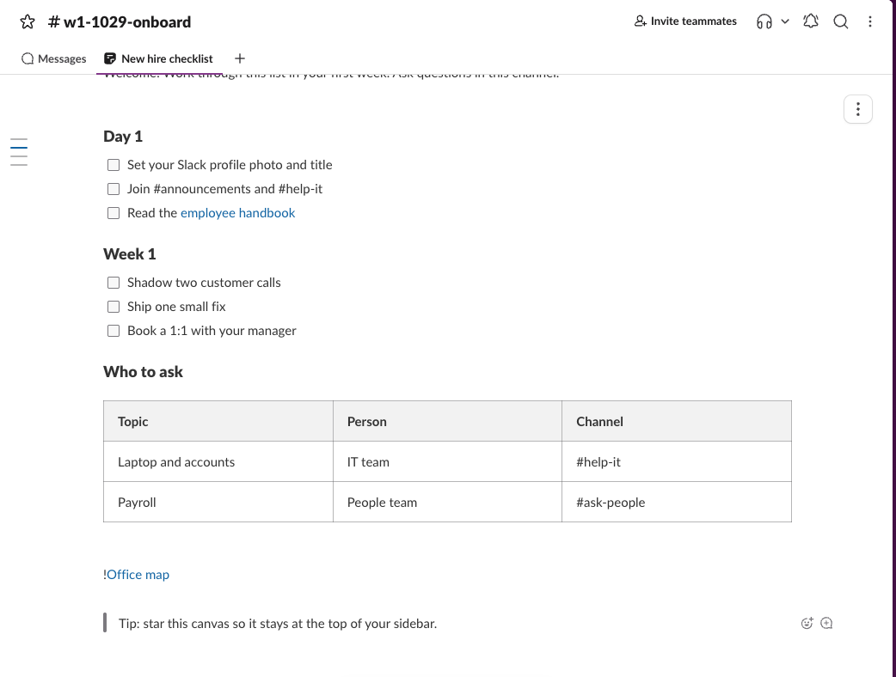Check 'Book a 1:1 with your manager'
896x677 pixels.
click(x=114, y=331)
